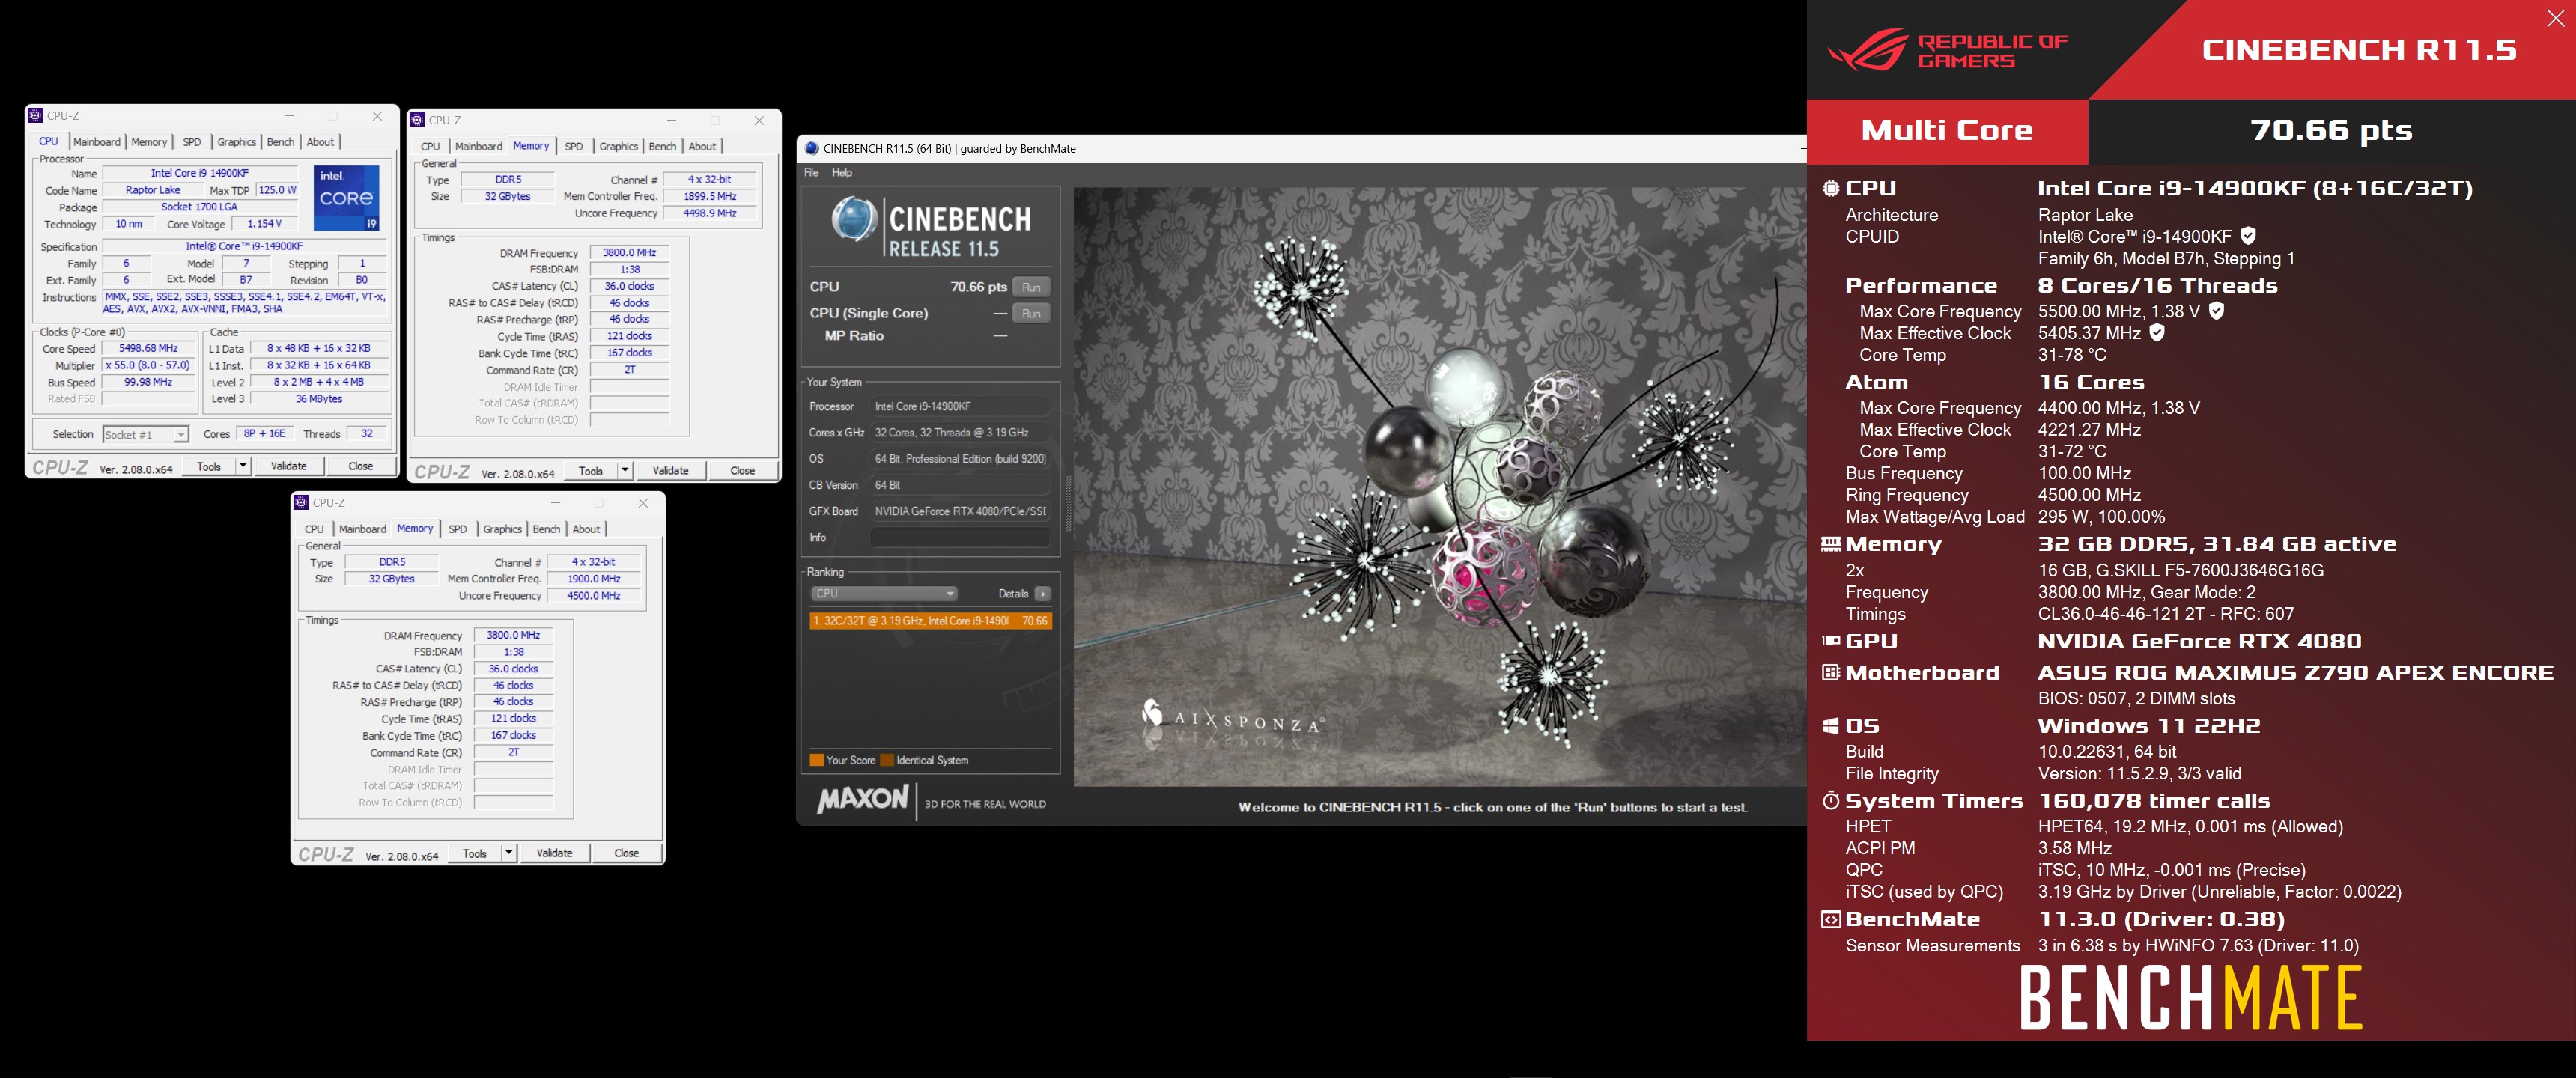The height and width of the screenshot is (1078, 2576).
Task: Click title icon of CPU-Z window showing 4500.0 MHz uncore
Action: (301, 502)
